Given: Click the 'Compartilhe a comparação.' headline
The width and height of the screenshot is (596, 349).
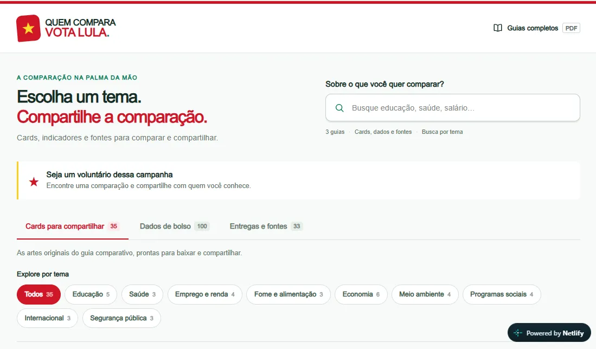Looking at the screenshot, I should (112, 117).
